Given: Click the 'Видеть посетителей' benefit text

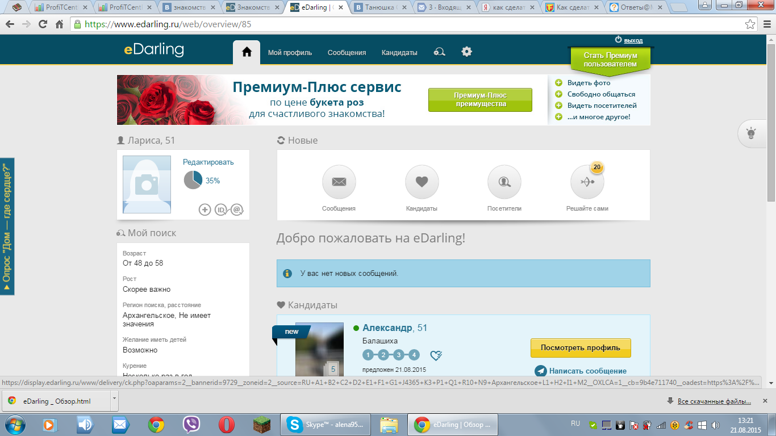Looking at the screenshot, I should coord(602,106).
